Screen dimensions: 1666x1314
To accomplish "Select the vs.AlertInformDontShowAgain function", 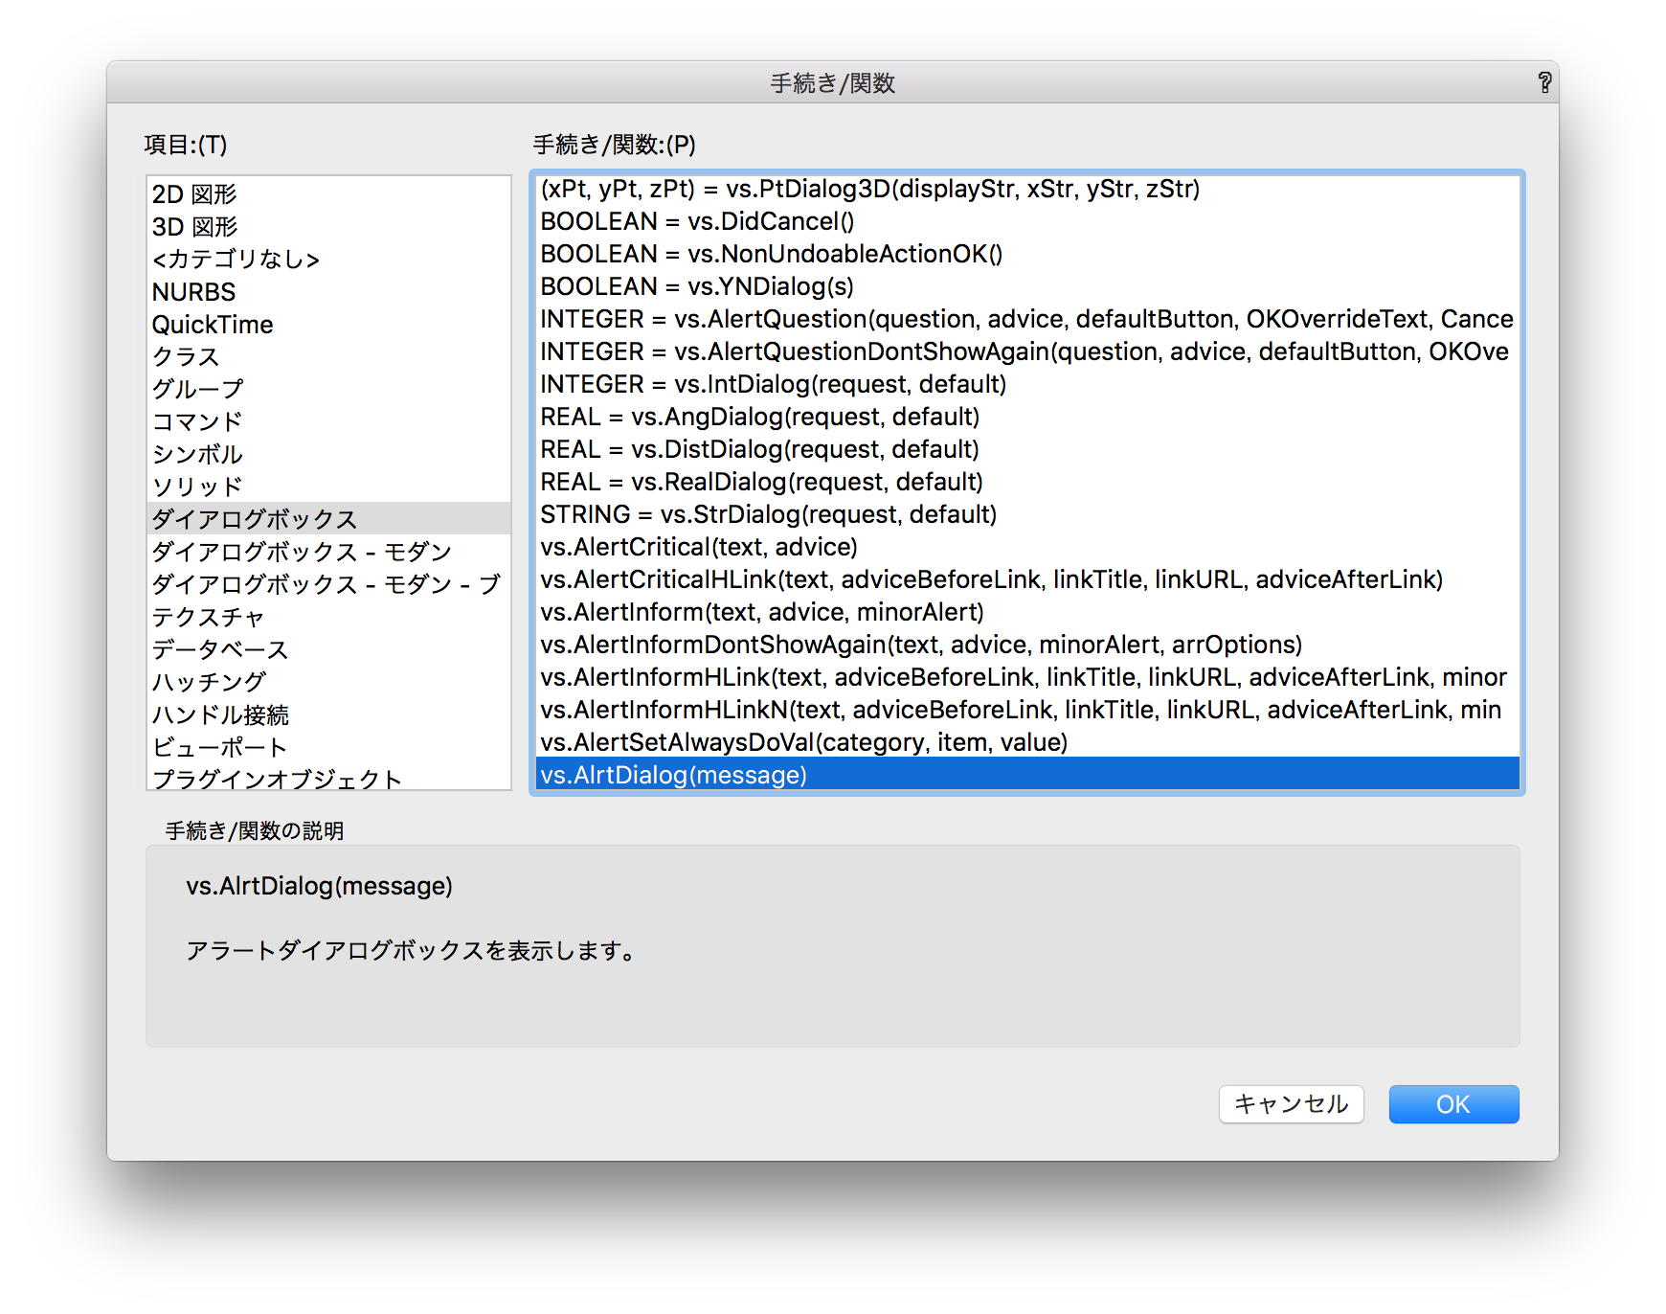I will (1027, 645).
